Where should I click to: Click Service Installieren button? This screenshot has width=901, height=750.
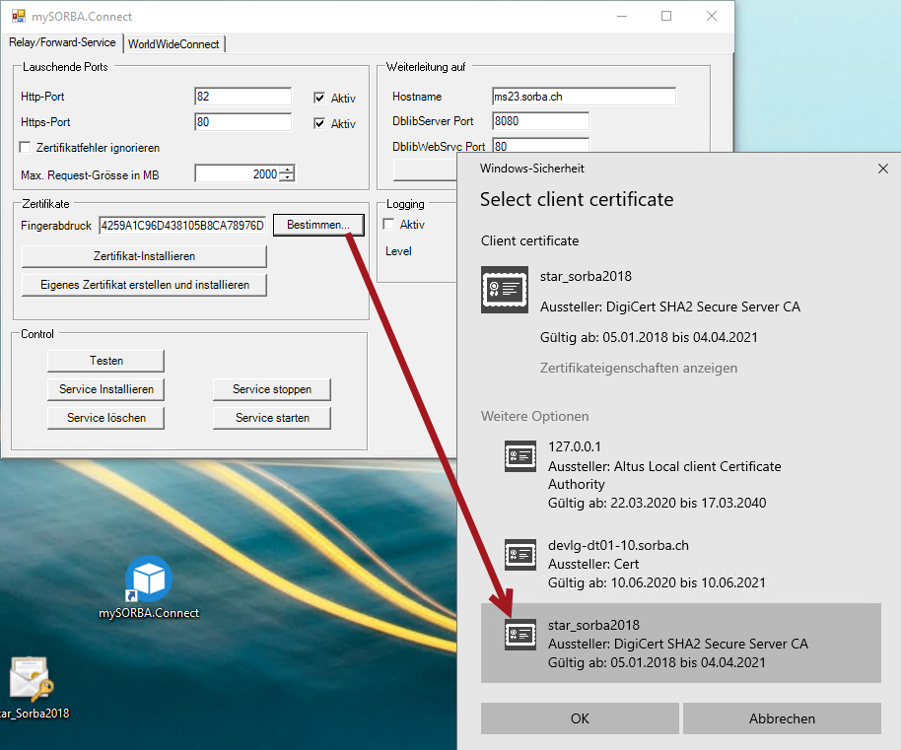[105, 389]
